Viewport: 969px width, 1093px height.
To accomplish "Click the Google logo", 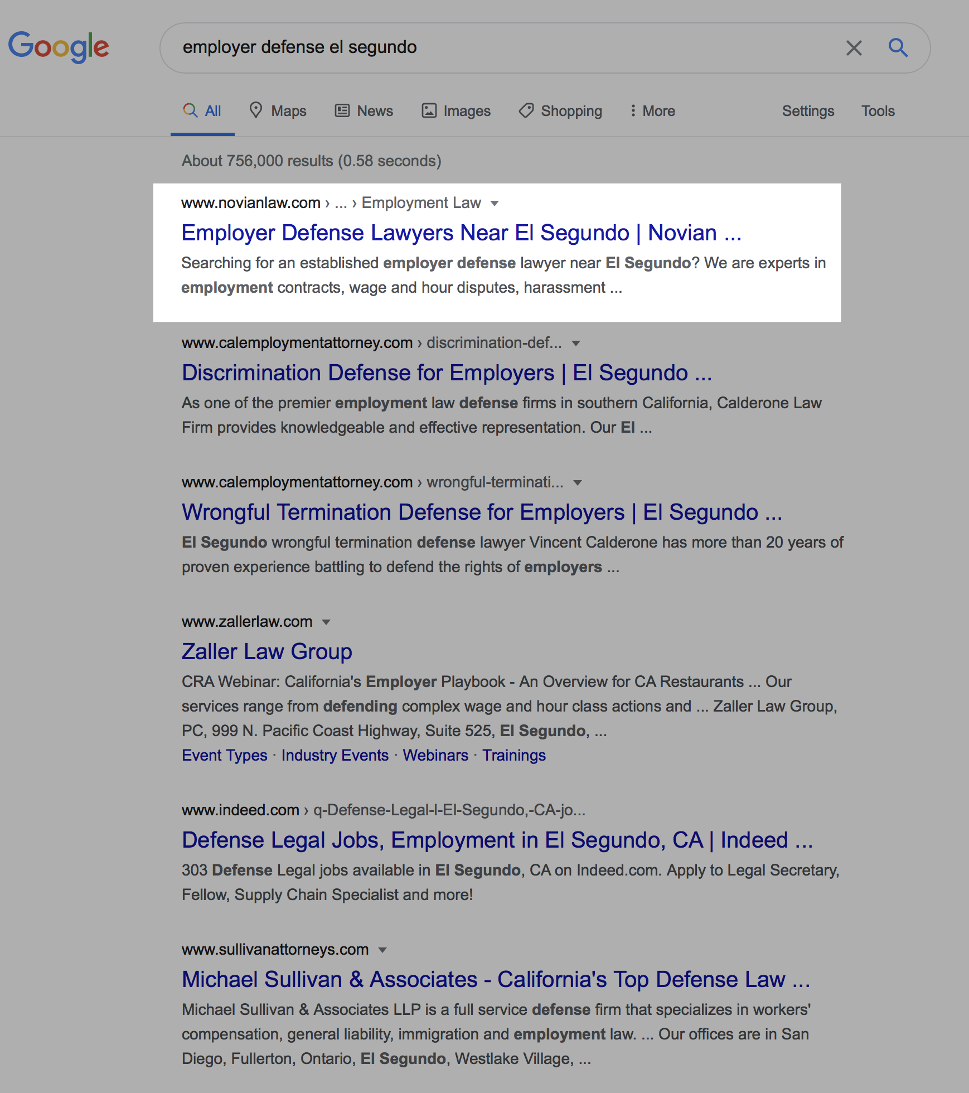I will point(59,47).
